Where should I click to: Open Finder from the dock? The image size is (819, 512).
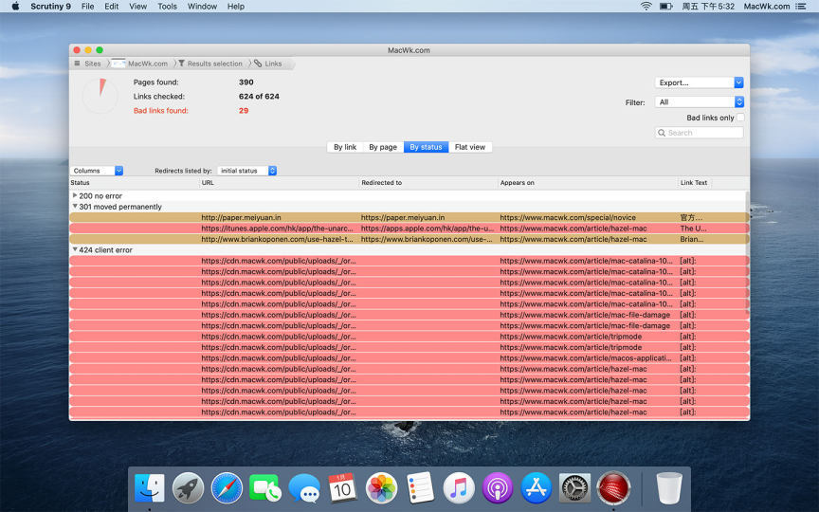coord(150,488)
